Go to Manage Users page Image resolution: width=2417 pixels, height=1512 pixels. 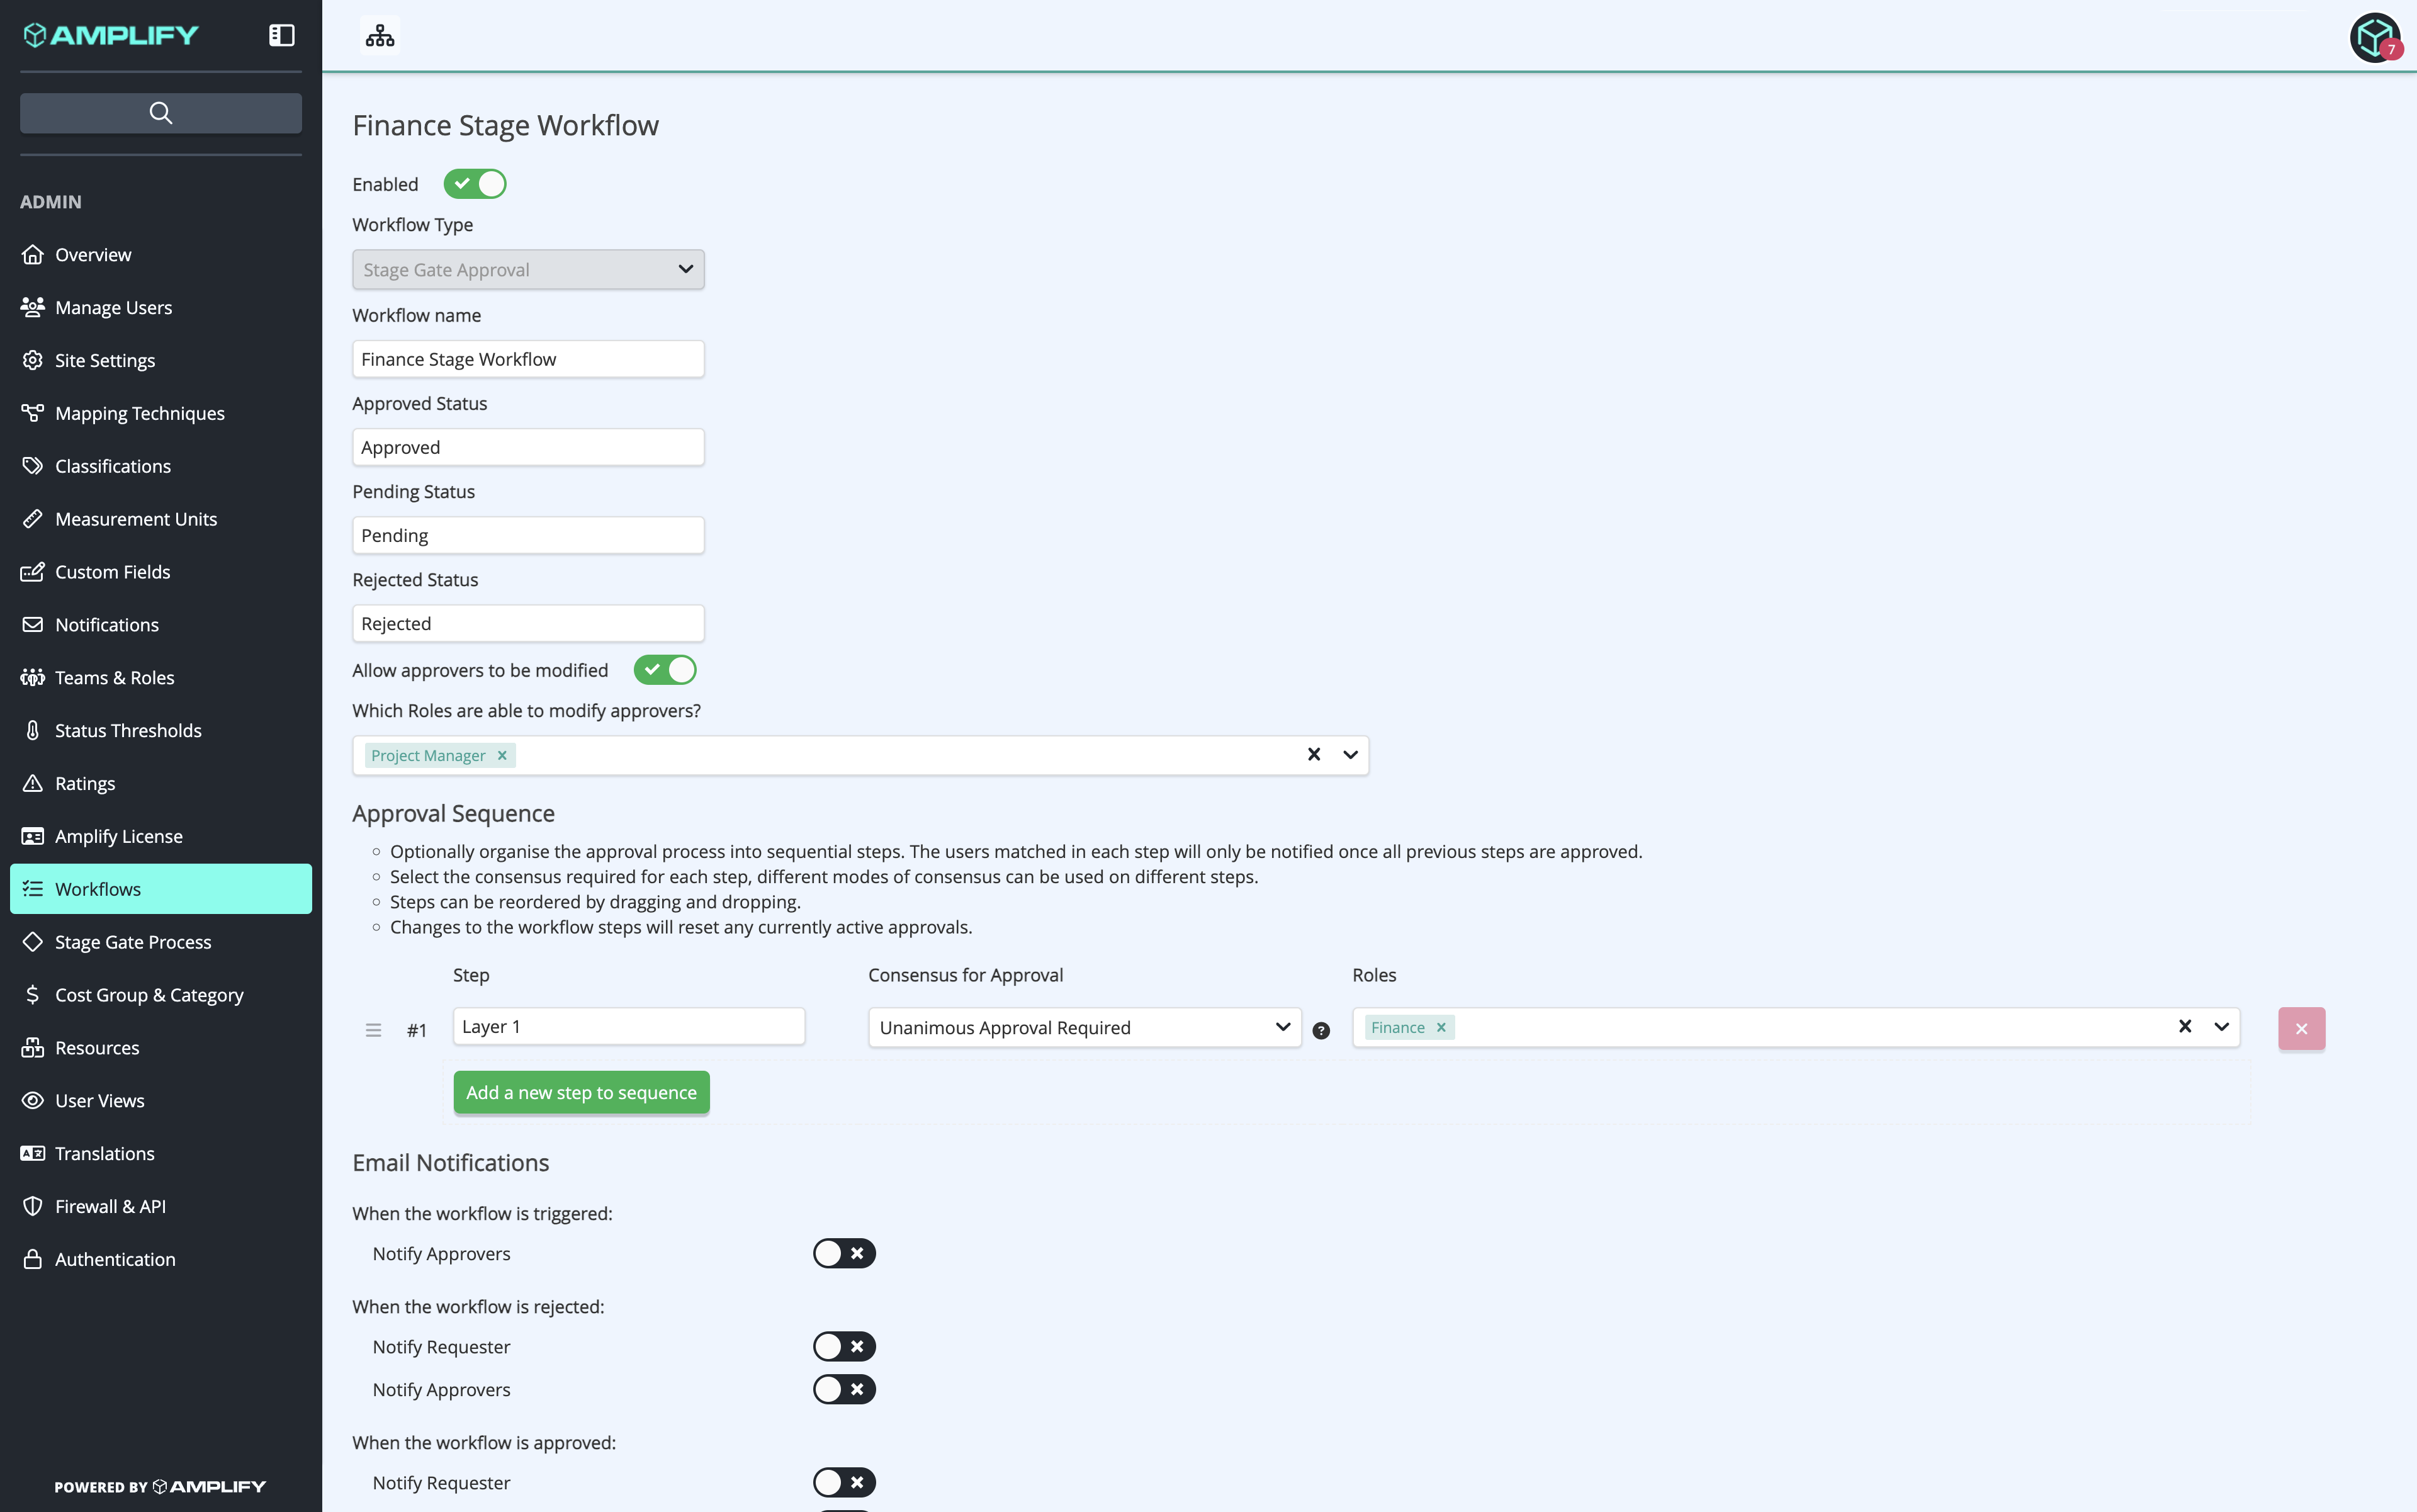pos(161,307)
